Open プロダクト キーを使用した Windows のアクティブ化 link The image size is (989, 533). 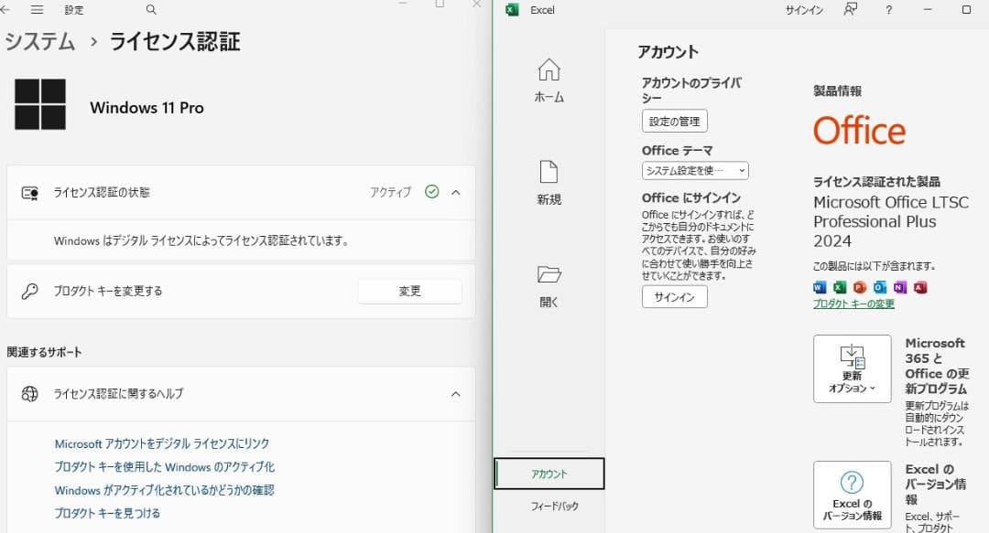tap(165, 467)
